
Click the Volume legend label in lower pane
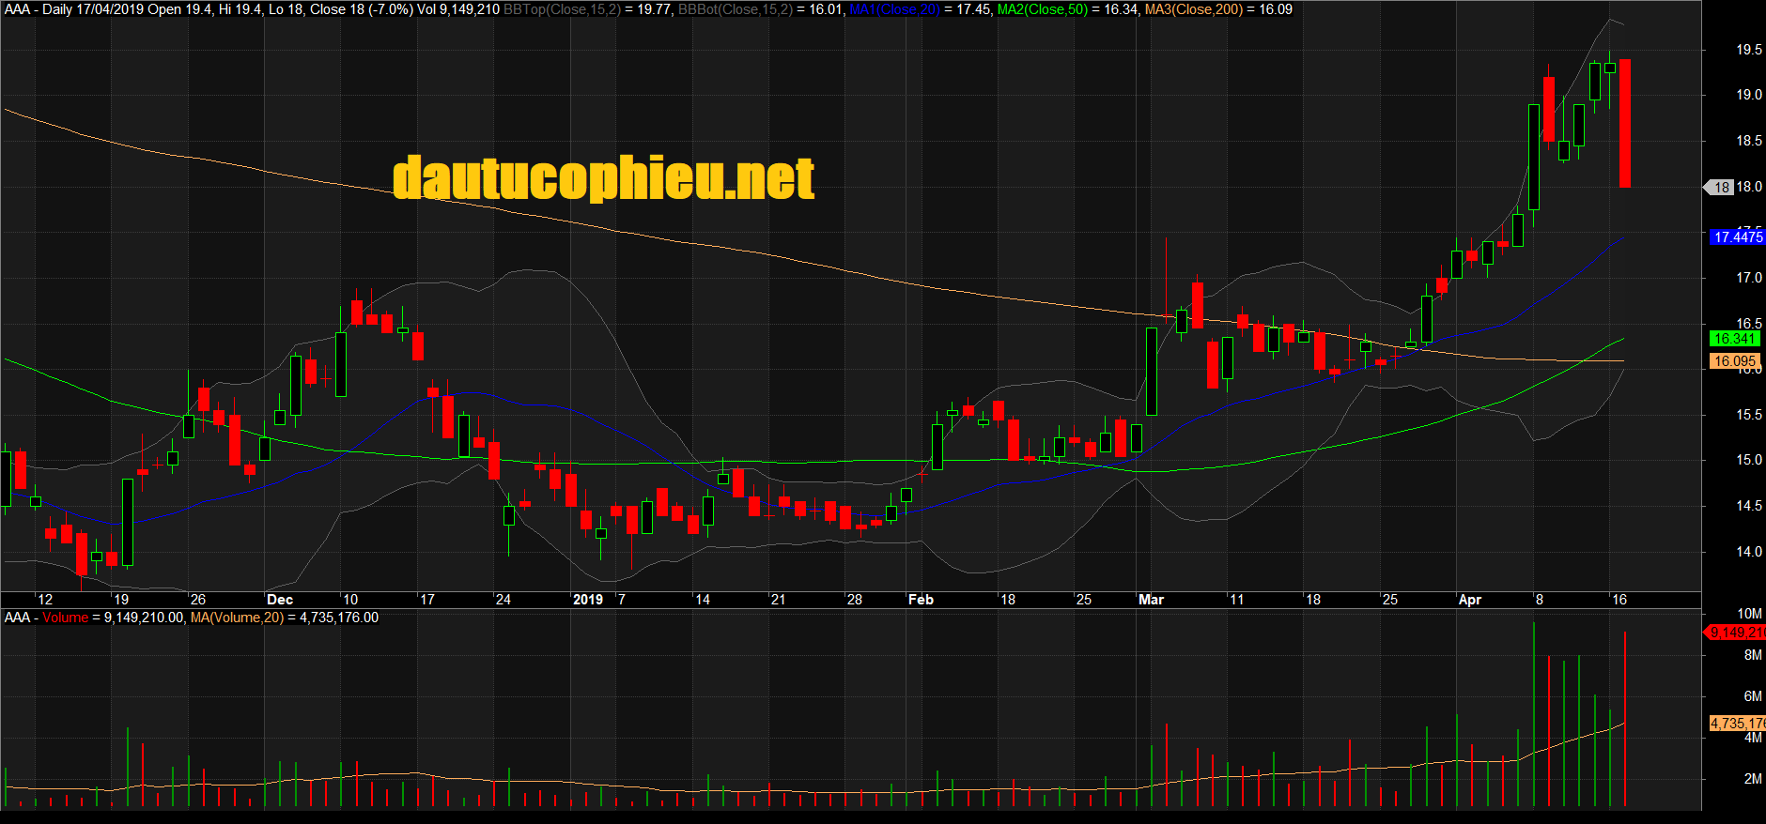pyautogui.click(x=65, y=618)
